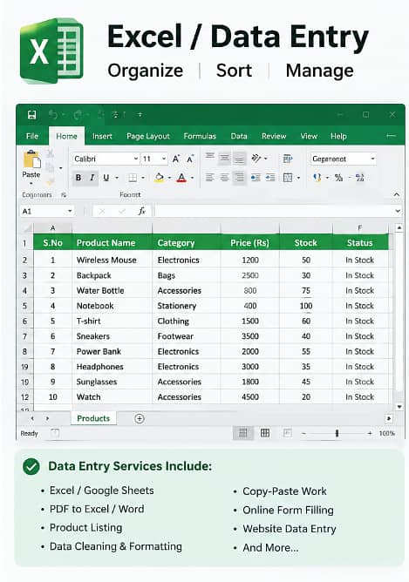Click the zoom slider handle

click(337, 433)
